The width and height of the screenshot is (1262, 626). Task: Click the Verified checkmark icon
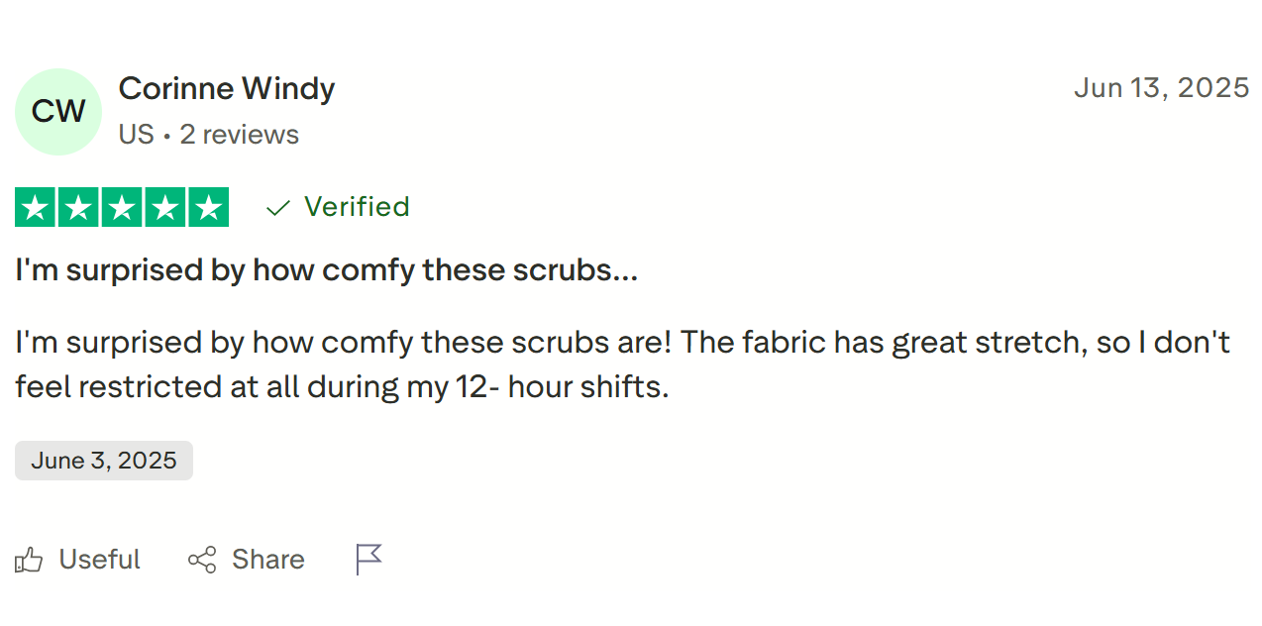(278, 207)
